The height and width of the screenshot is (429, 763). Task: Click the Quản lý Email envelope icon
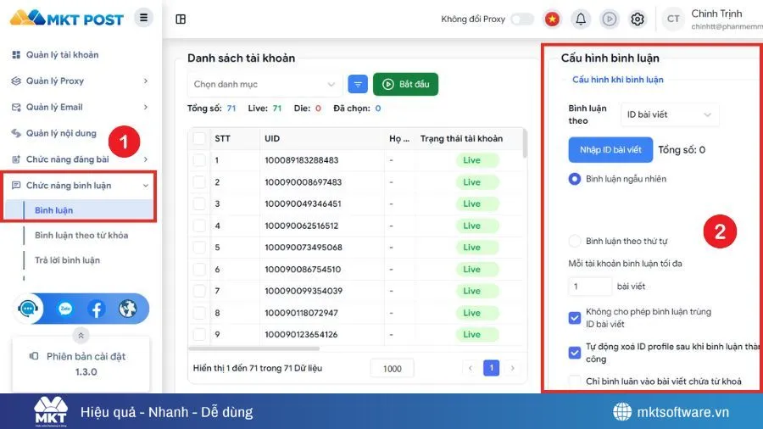pos(16,107)
